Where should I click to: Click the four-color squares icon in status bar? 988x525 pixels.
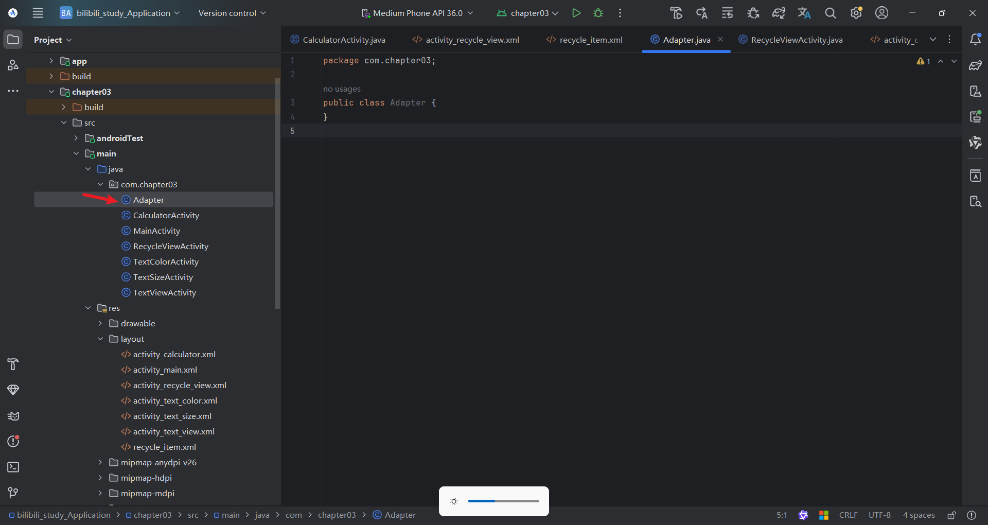[x=824, y=515]
